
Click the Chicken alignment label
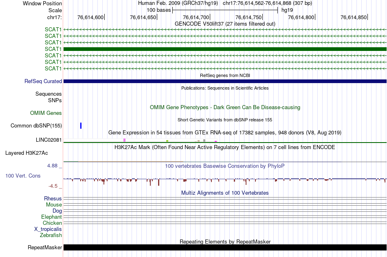(x=52, y=223)
